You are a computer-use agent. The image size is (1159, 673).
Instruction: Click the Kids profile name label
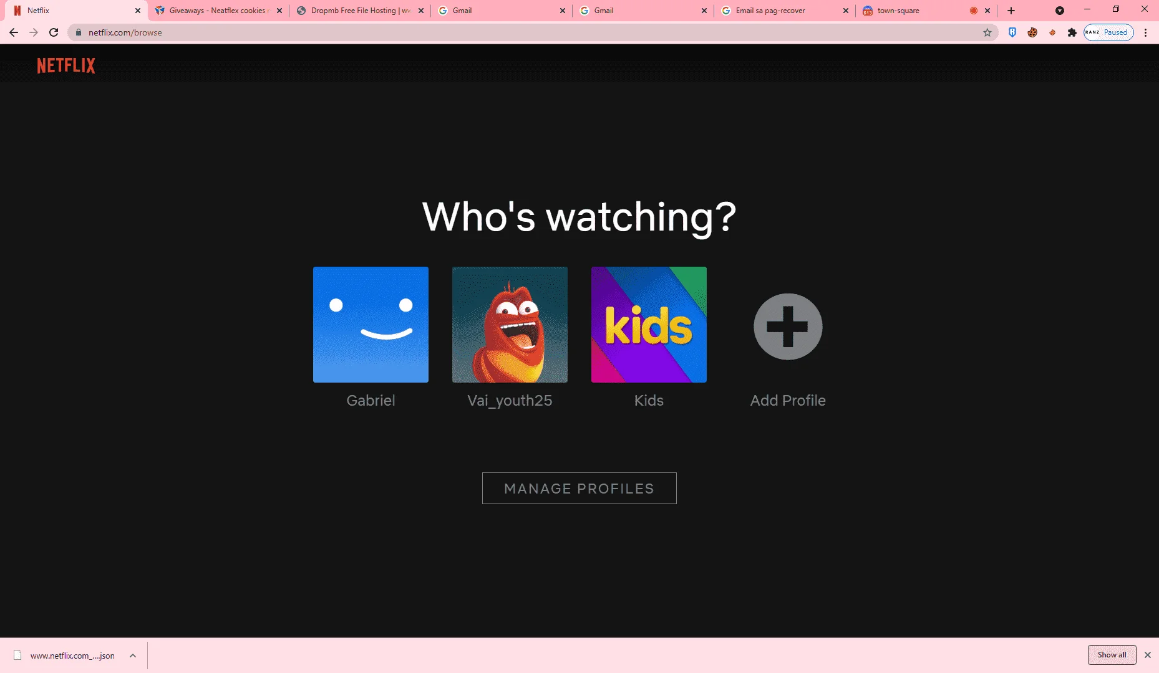649,401
